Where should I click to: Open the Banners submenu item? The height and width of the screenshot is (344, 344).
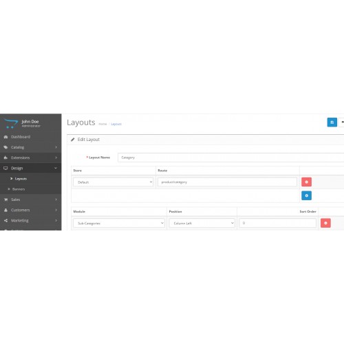[19, 189]
